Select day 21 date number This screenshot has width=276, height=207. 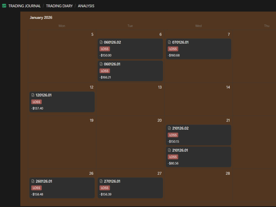pos(228,120)
